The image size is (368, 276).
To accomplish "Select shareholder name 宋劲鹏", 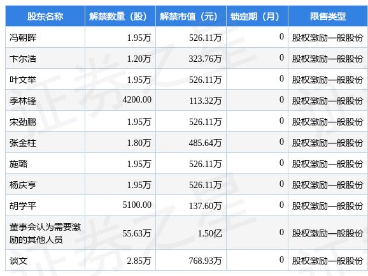I will point(23,122).
